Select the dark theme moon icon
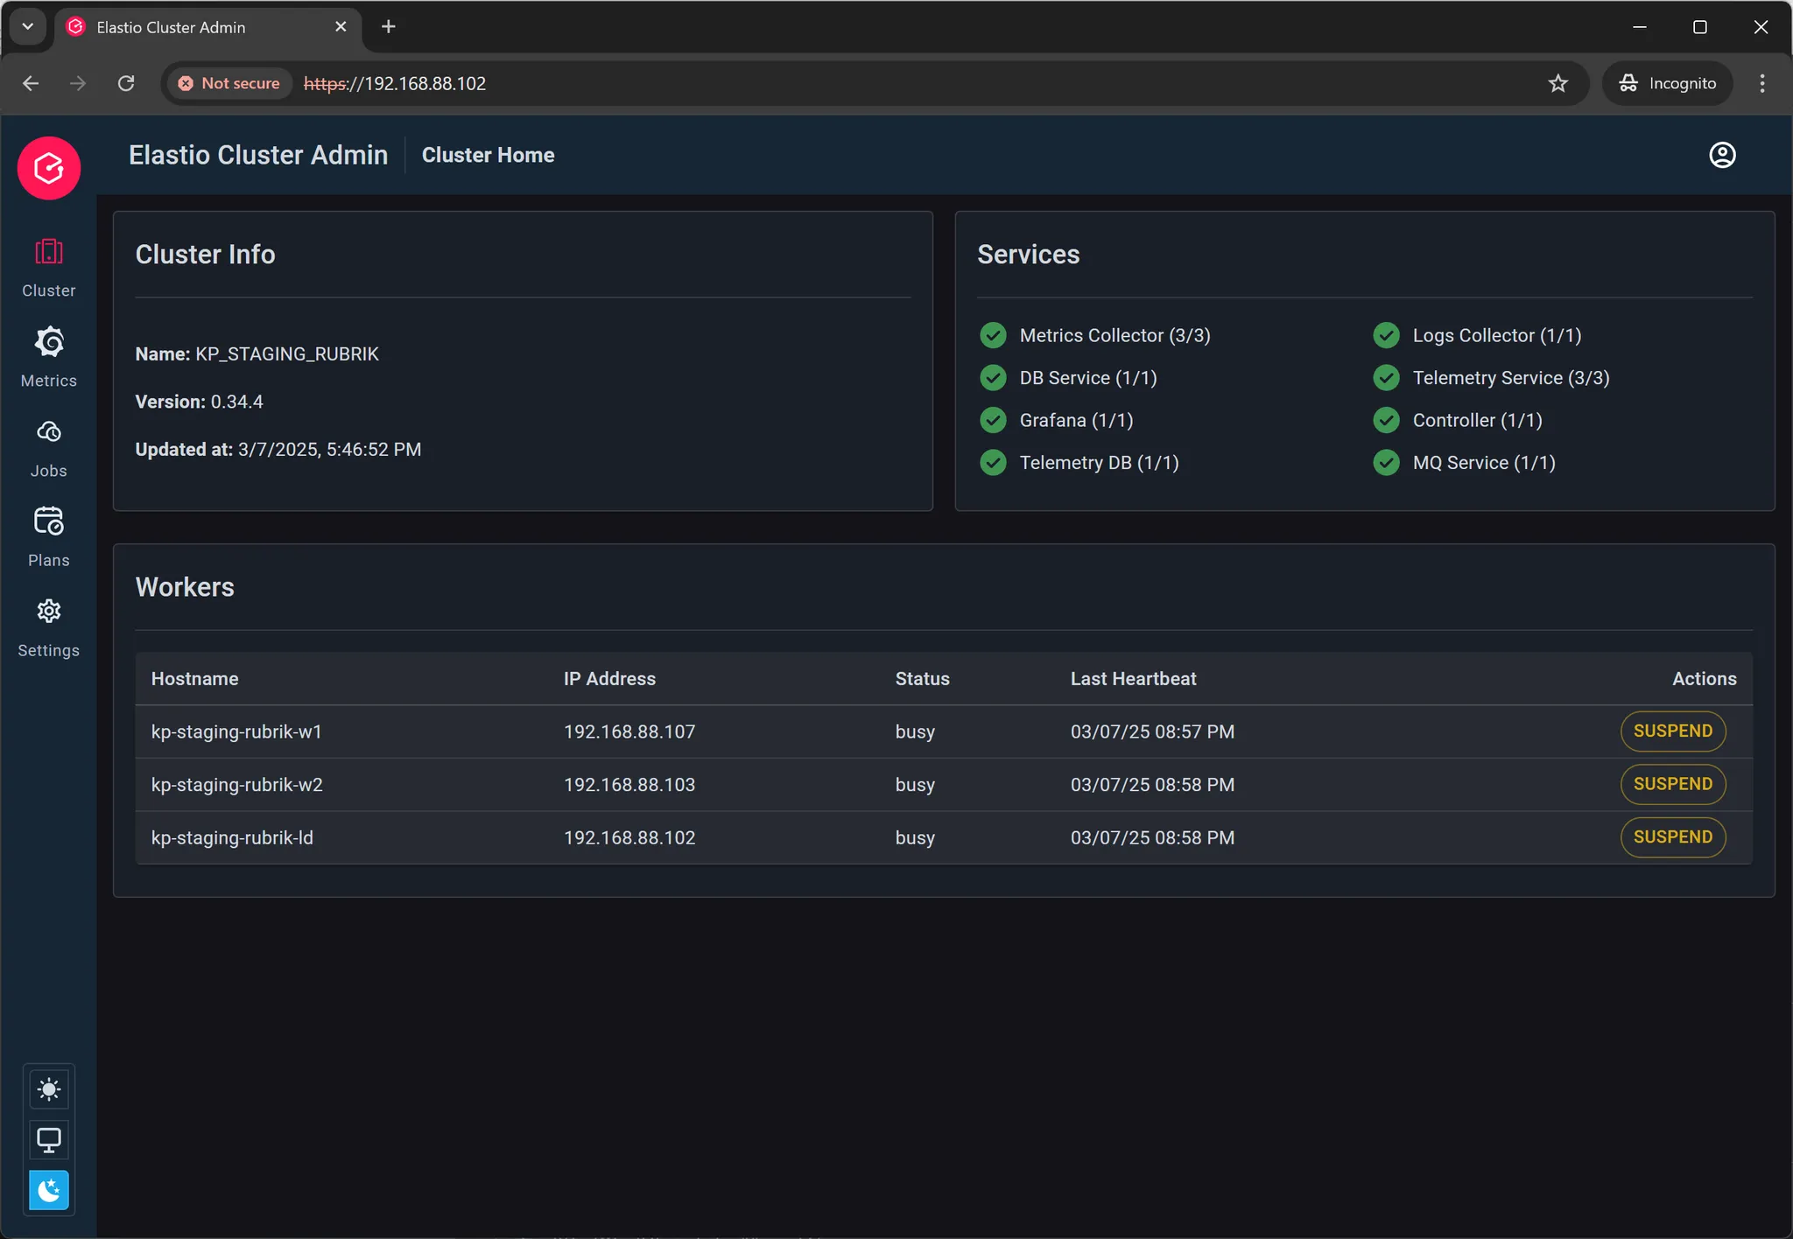This screenshot has width=1793, height=1239. coord(49,1190)
